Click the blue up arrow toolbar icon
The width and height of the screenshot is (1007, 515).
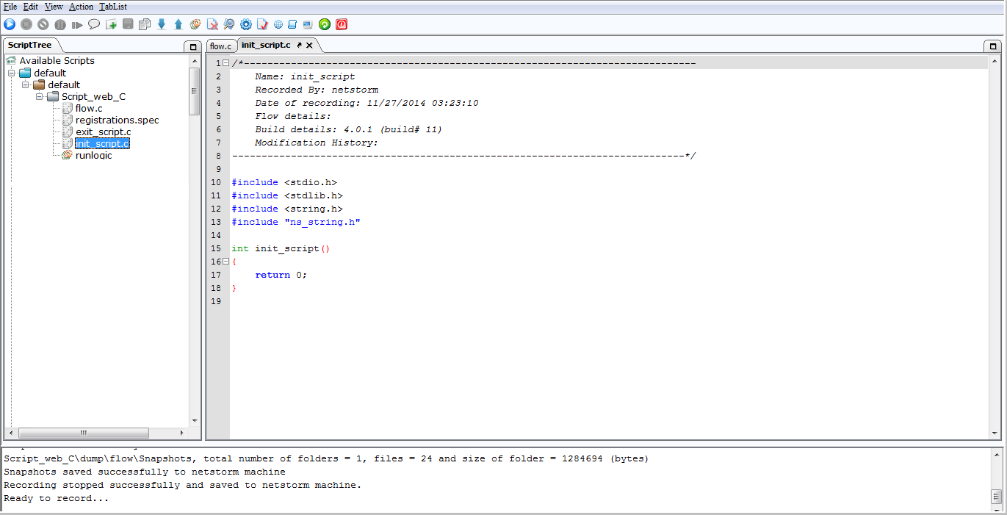[x=178, y=24]
